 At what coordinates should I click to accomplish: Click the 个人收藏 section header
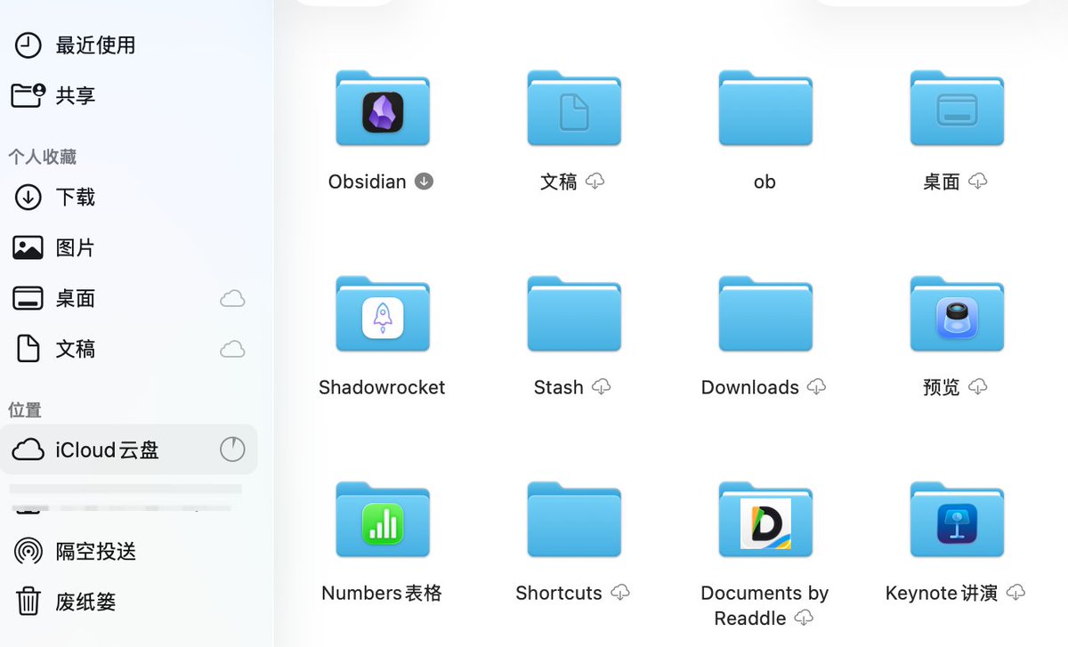coord(43,157)
